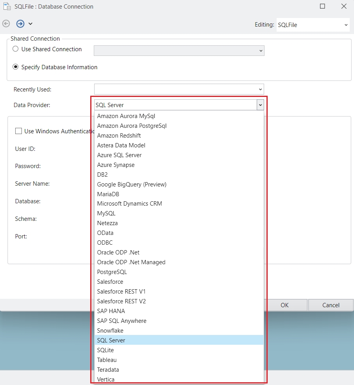Select the Use Shared Connection radio button
Screen dimensions: 354x385
click(x=16, y=49)
